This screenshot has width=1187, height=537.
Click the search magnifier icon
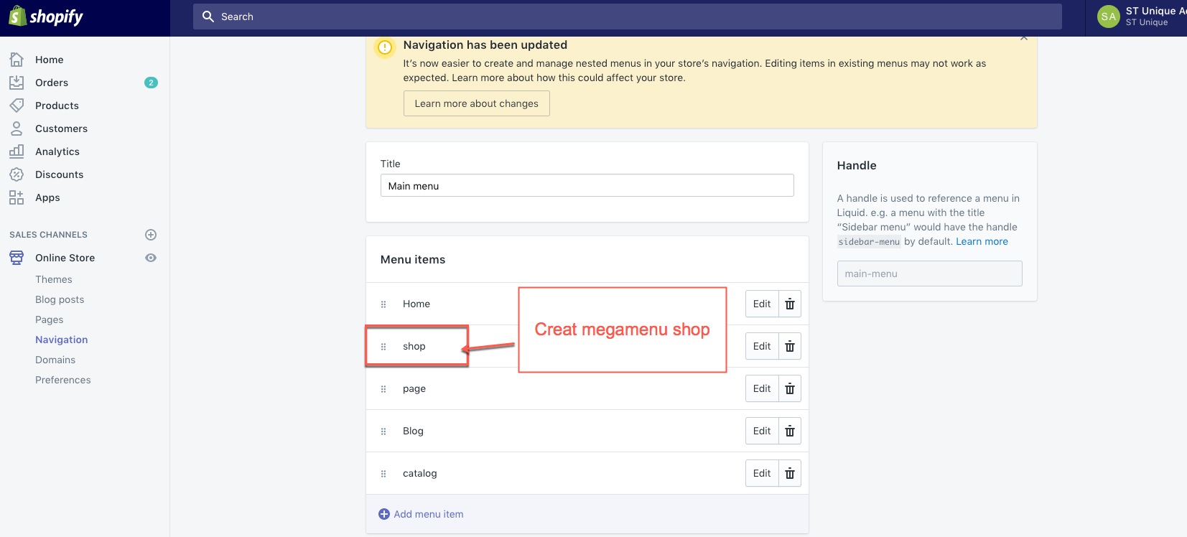click(x=208, y=17)
